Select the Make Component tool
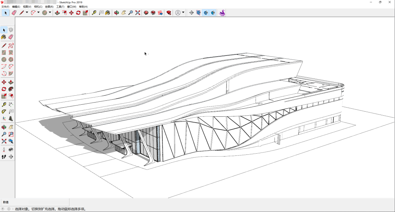 point(11,30)
